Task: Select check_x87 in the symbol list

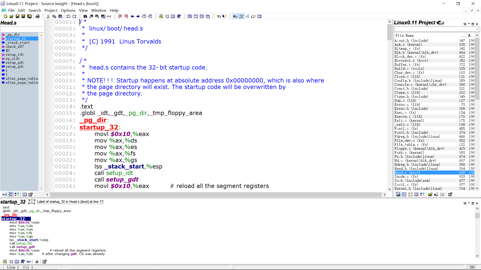Action: (15, 46)
